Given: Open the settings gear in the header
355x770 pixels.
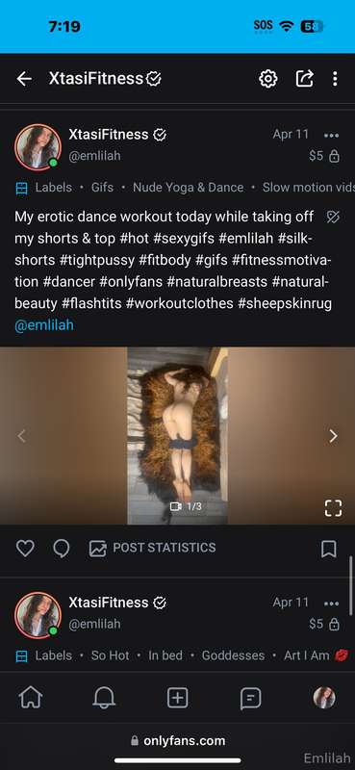Looking at the screenshot, I should coord(268,79).
